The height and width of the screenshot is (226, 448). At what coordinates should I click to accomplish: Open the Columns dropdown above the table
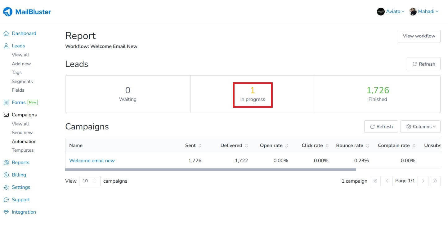(420, 126)
